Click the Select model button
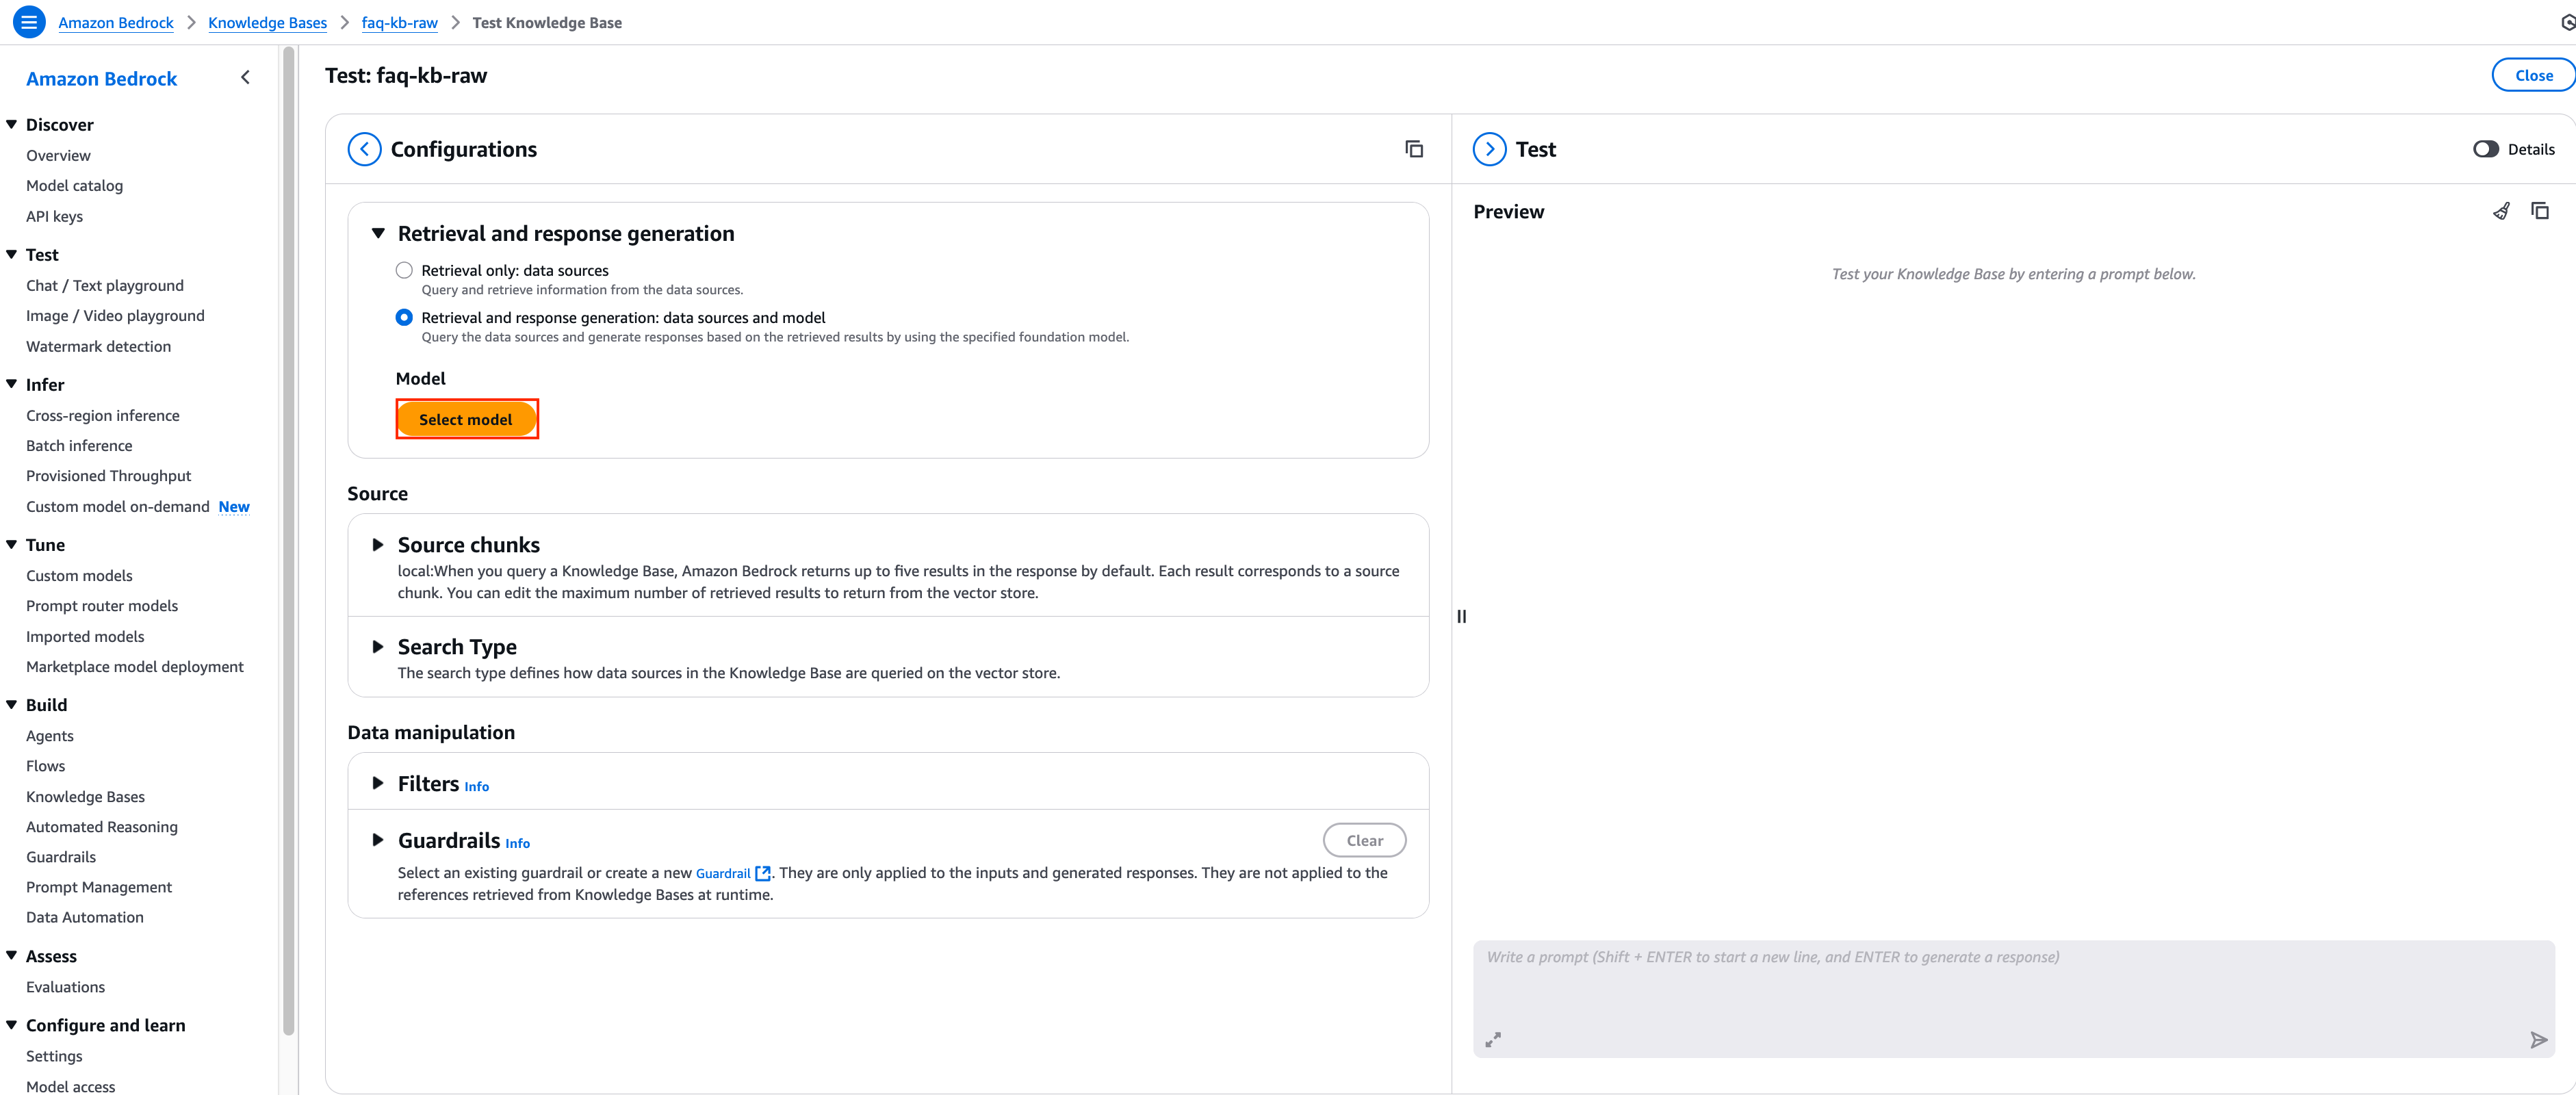Screen dimensions: 2576x1095 pyautogui.click(x=466, y=419)
